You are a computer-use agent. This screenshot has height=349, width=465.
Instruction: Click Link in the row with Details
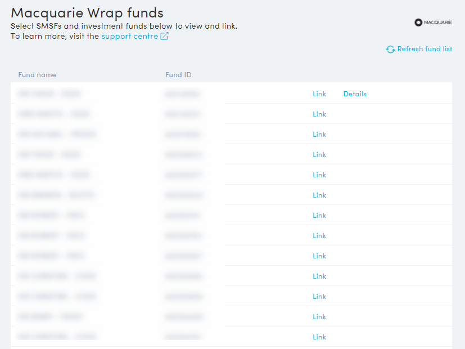(x=319, y=94)
